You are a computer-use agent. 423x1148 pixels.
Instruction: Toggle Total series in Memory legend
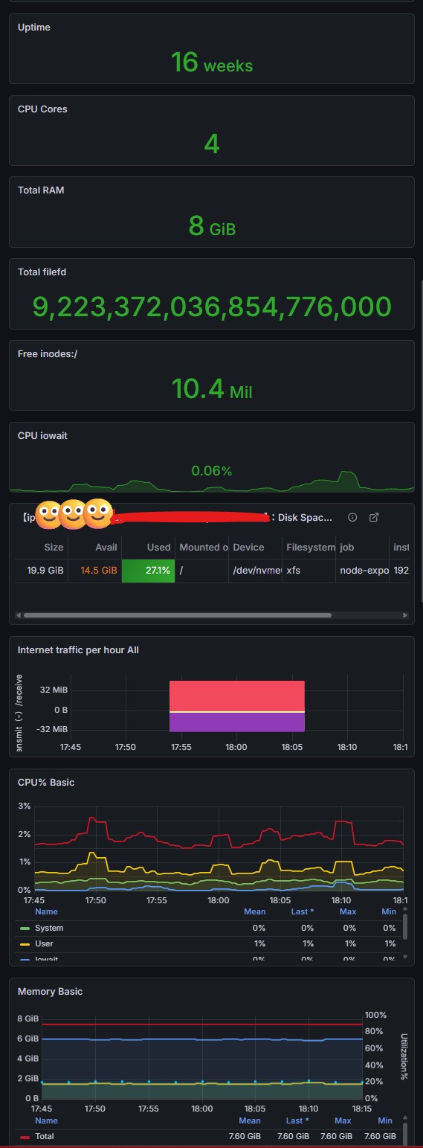(x=45, y=1136)
